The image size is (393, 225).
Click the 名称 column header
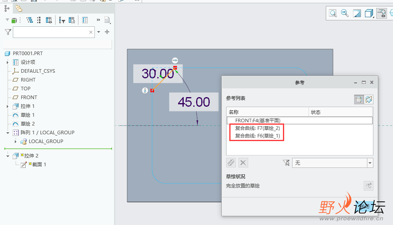(x=267, y=112)
